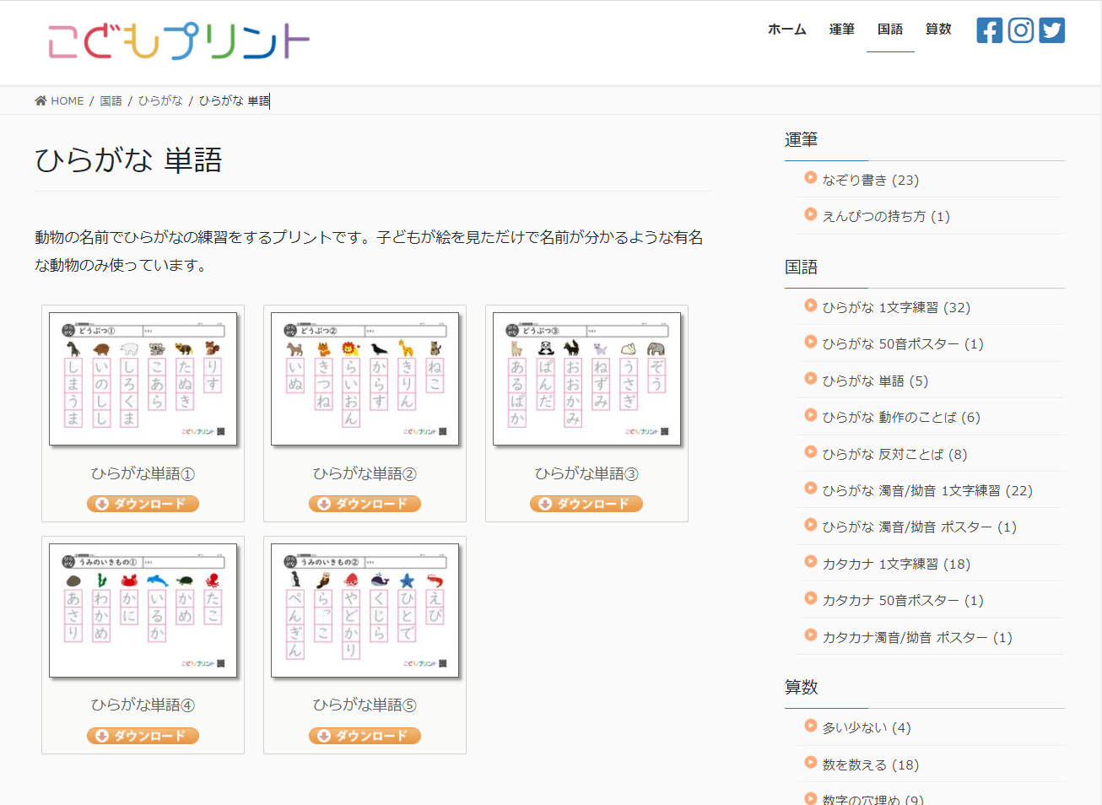Open ひらがな 50音ポスター (1) category

tap(903, 344)
